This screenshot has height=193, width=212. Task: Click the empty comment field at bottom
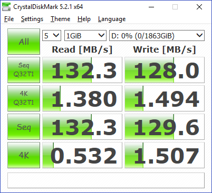tap(106, 180)
